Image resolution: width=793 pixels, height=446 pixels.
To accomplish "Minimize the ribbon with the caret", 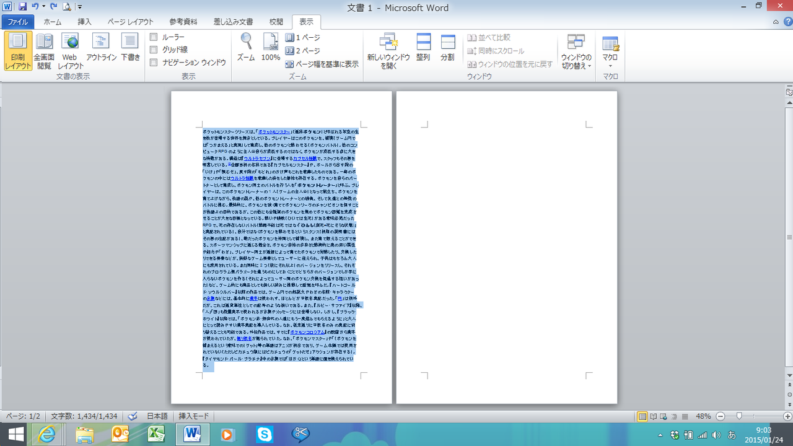I will tap(777, 22).
